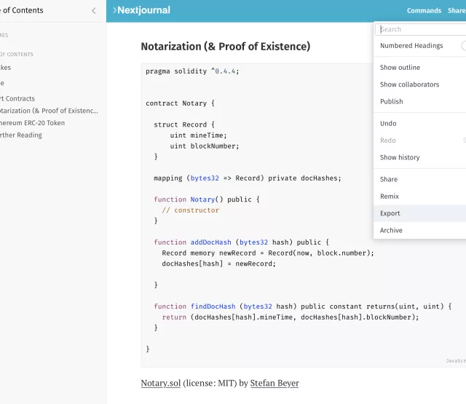
Task: Open the Commands menu in header
Action: tap(424, 11)
